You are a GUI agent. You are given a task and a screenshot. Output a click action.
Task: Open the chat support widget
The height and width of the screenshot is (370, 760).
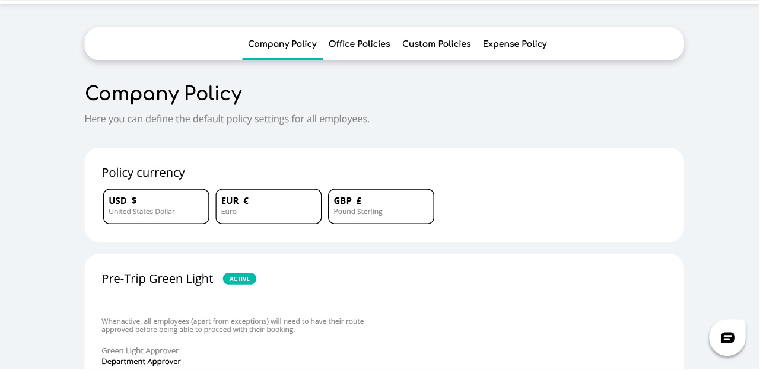pos(727,336)
